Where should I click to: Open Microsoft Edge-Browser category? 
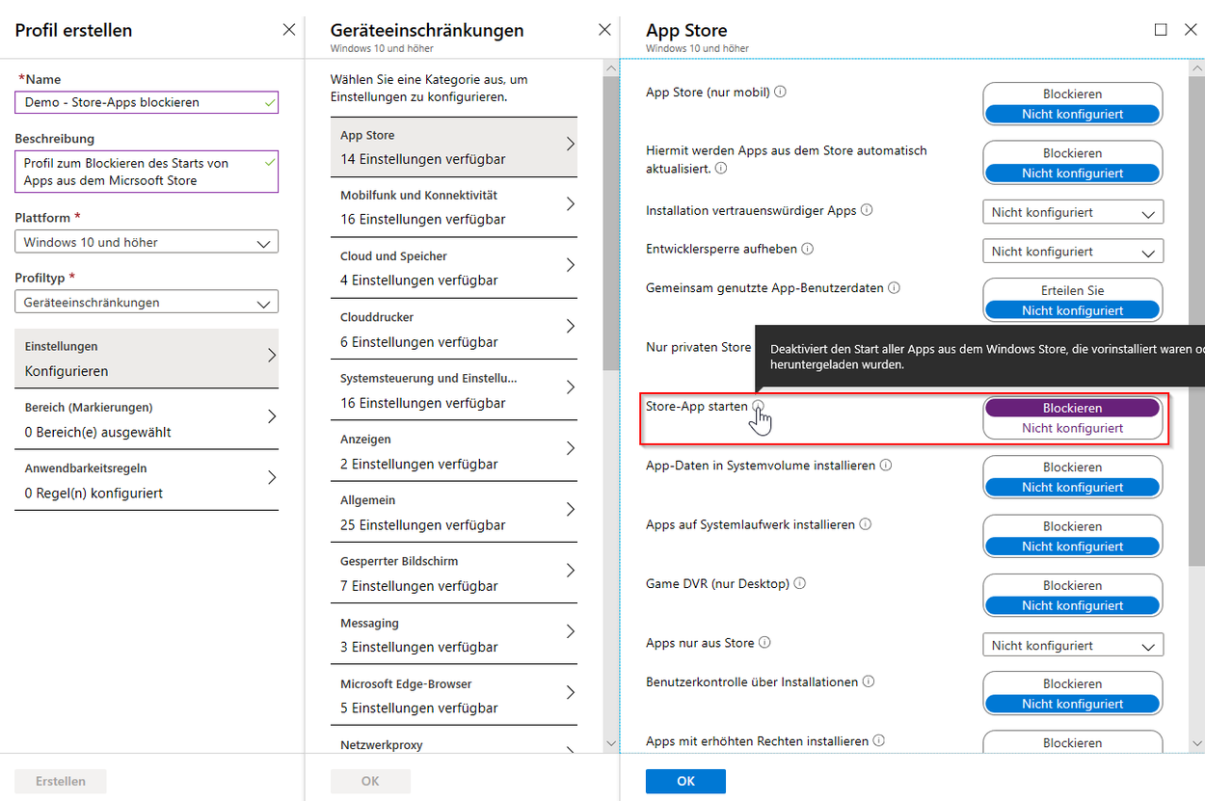coord(454,696)
